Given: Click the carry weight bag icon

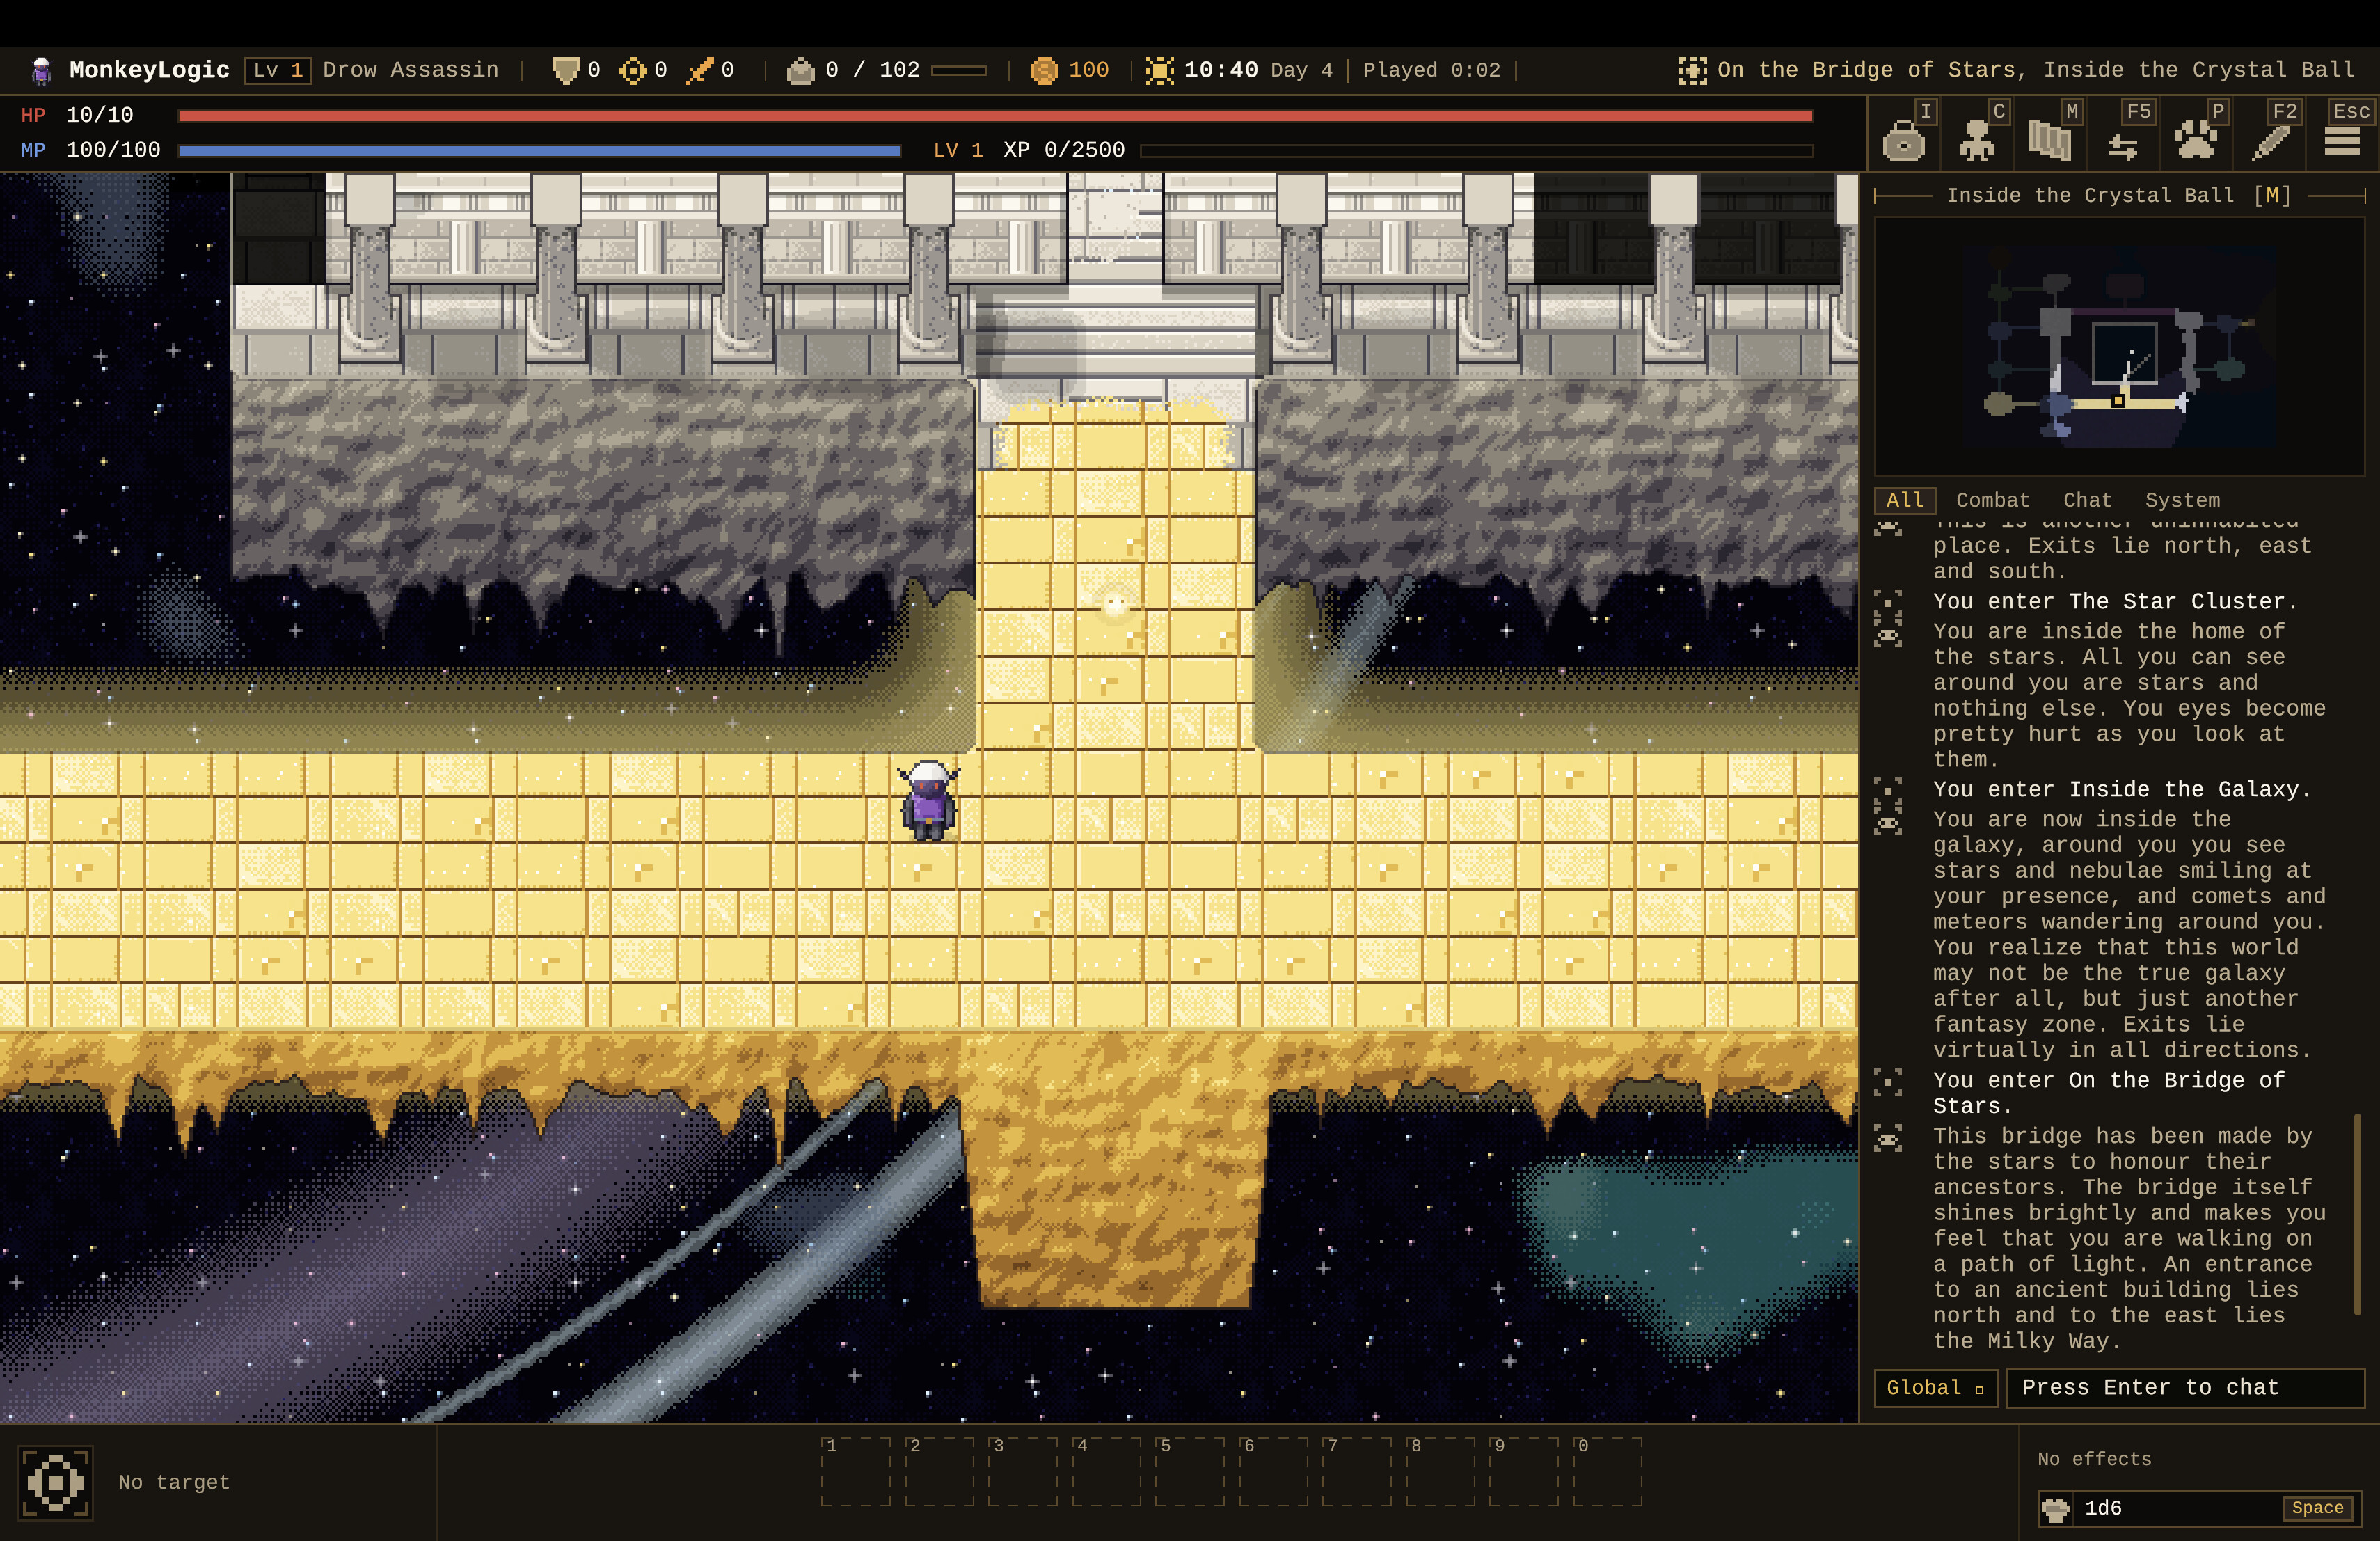Looking at the screenshot, I should 801,70.
